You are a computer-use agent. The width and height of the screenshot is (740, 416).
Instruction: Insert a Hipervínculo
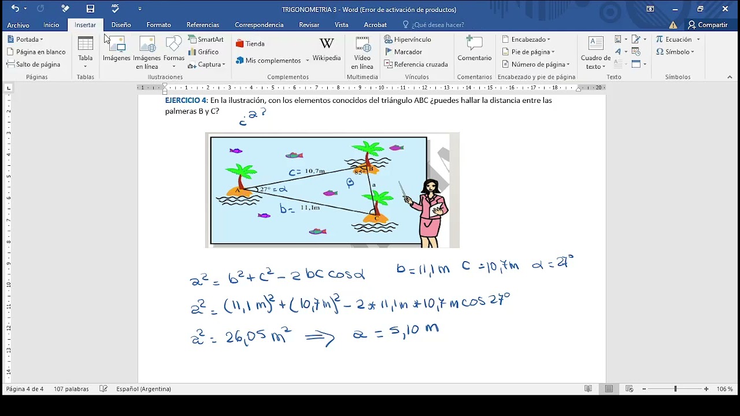[408, 39]
